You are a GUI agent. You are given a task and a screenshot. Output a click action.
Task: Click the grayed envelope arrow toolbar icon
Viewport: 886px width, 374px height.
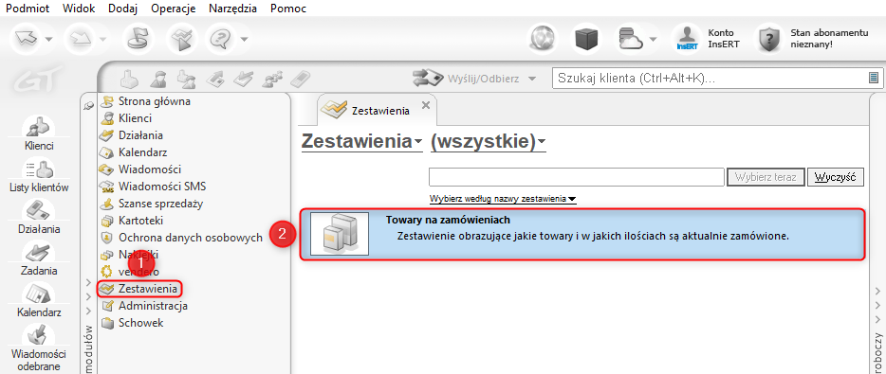(x=216, y=79)
